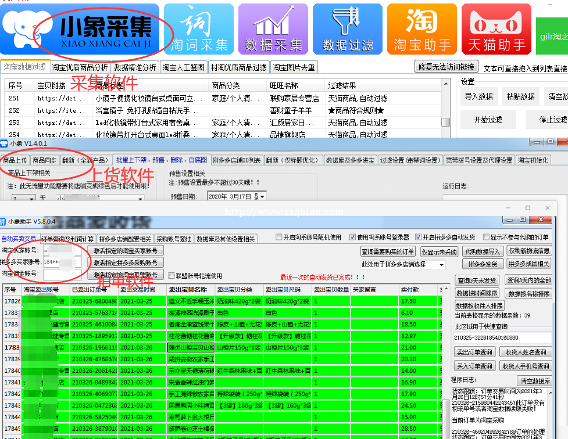Screen dimensions: 568x439
Task: Click the 数据按时间排序 button
Action: click(x=477, y=293)
